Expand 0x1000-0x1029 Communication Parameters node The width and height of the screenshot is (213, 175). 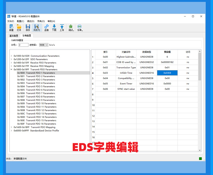pos(11,56)
